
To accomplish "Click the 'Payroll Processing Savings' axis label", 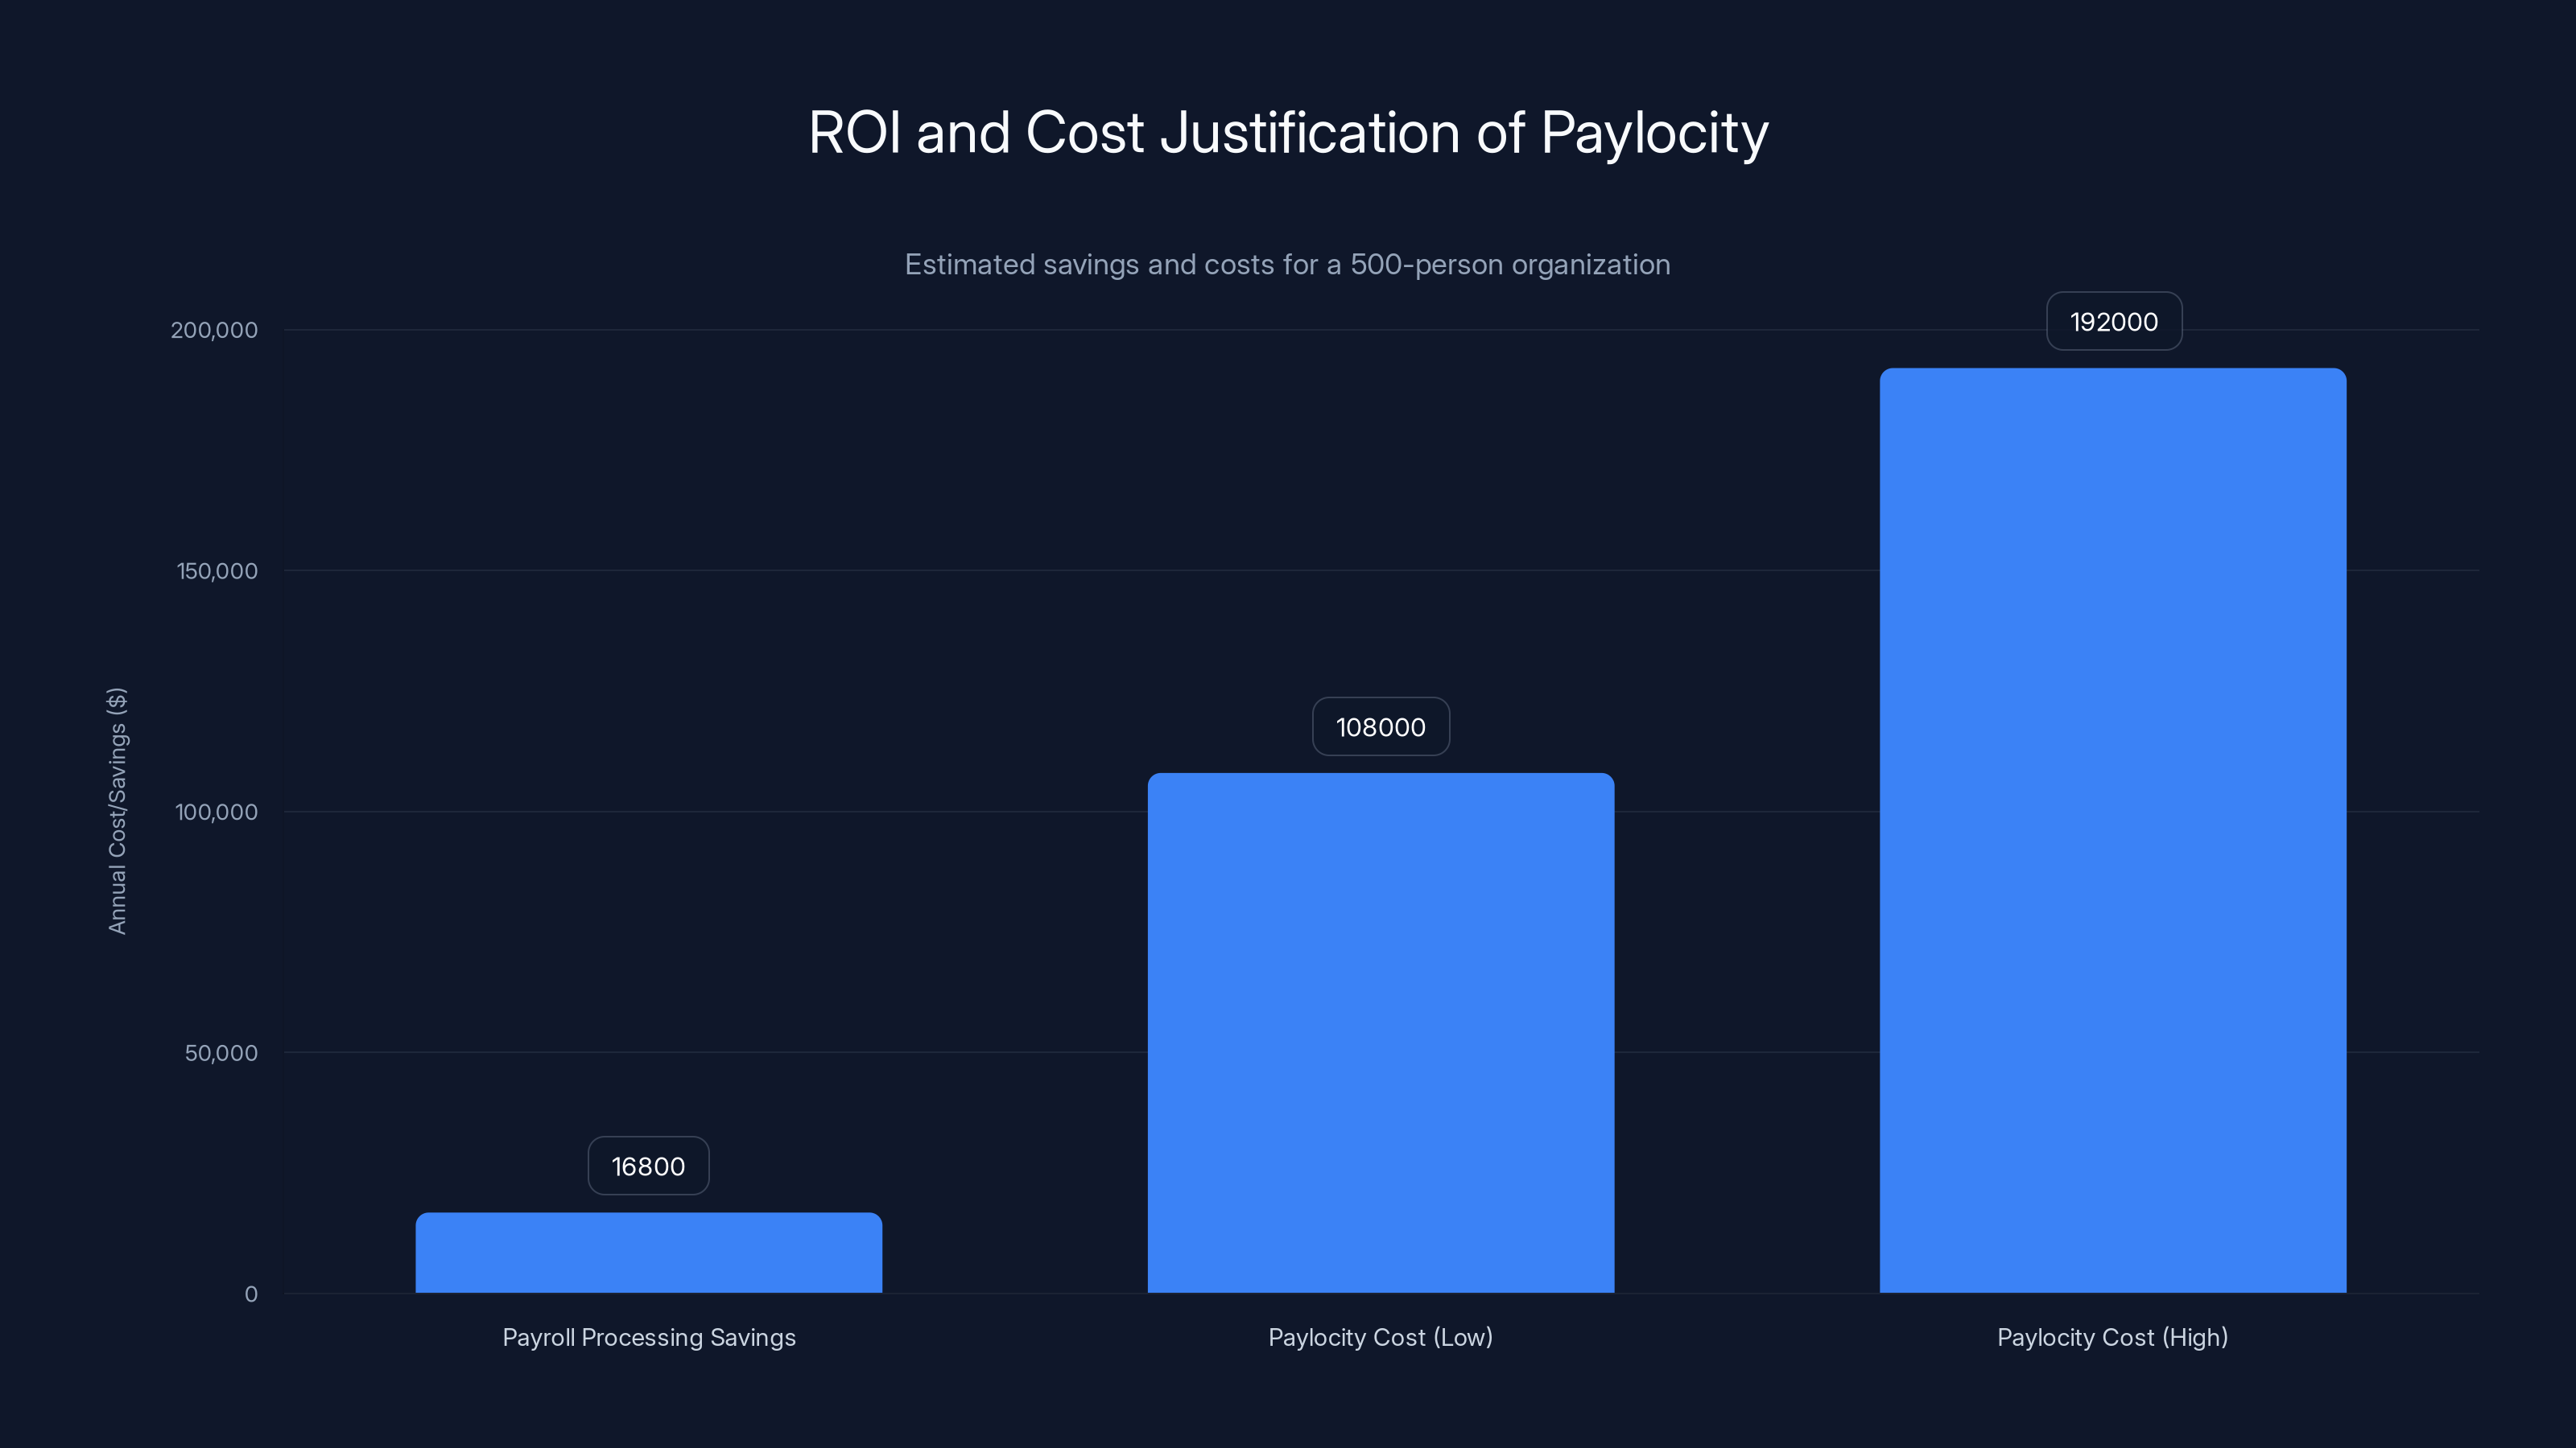I will 649,1337.
